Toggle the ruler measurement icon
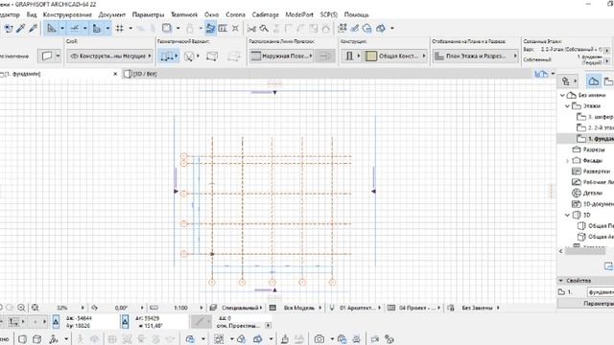Image resolution: width=614 pixels, height=345 pixels. (x=96, y=28)
